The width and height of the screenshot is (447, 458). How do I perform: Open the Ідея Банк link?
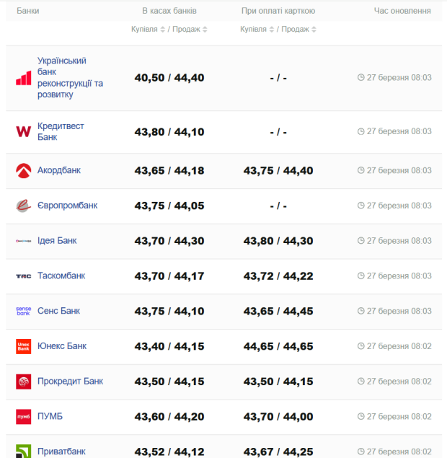[x=57, y=241]
